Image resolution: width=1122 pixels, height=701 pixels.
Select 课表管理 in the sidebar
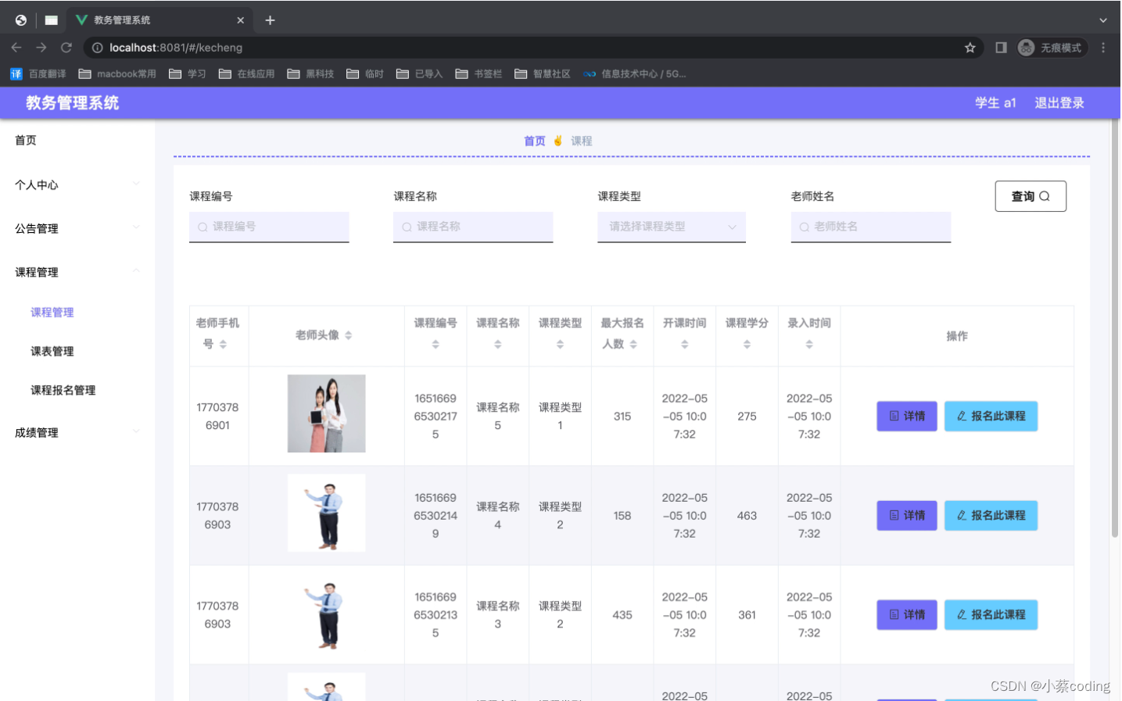tap(52, 351)
